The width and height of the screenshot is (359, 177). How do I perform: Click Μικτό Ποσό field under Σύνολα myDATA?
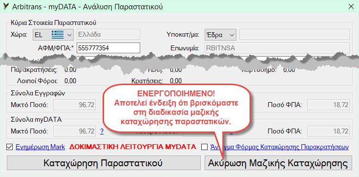tap(74, 132)
